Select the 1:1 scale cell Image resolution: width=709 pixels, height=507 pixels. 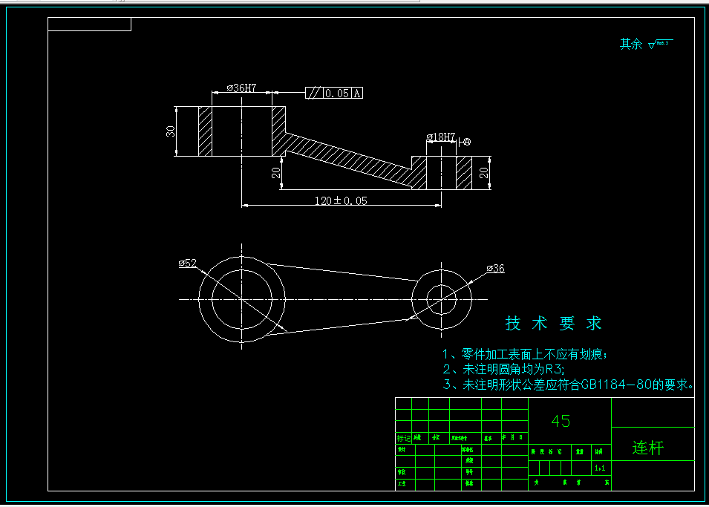coord(602,469)
